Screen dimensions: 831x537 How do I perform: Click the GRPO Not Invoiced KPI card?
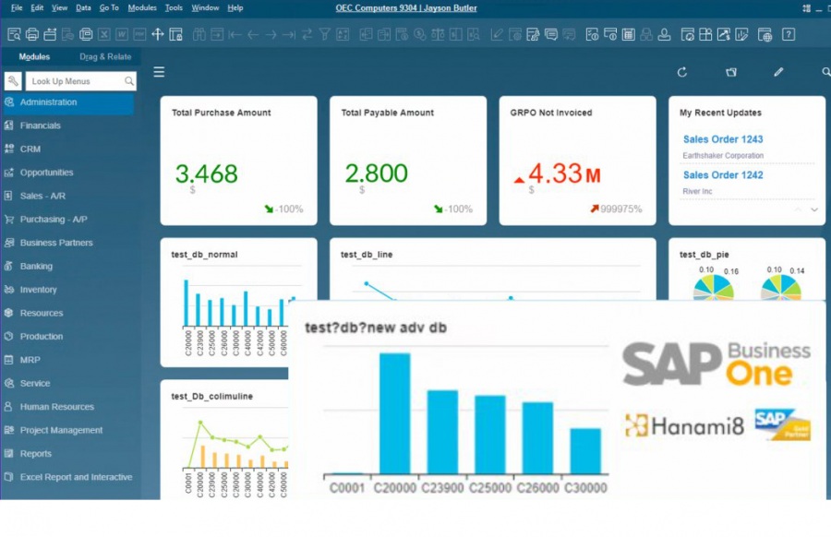click(577, 161)
